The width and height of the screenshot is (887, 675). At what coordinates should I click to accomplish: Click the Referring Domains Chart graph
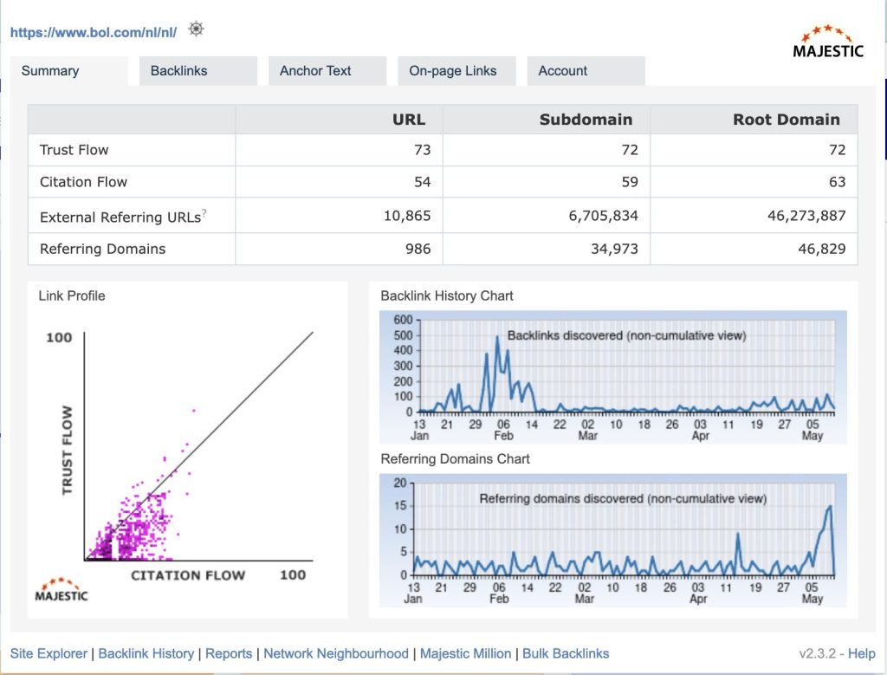tap(613, 541)
